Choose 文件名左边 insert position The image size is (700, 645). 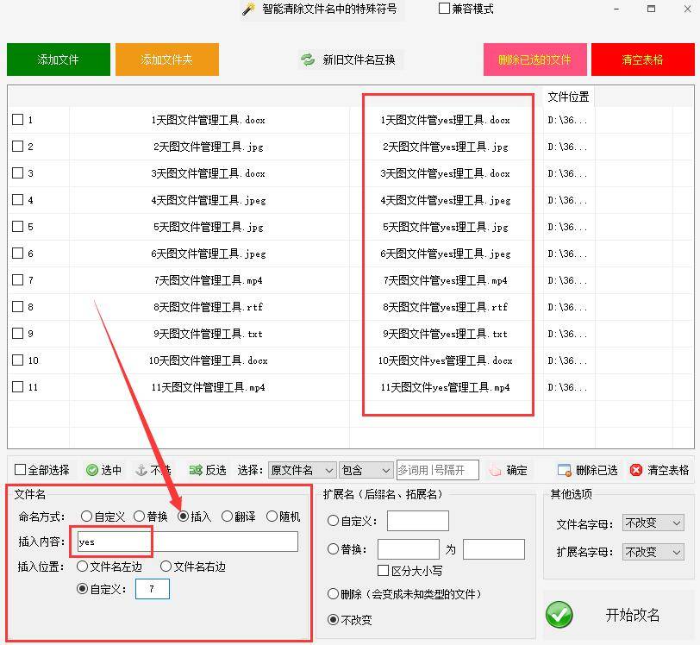tap(82, 567)
